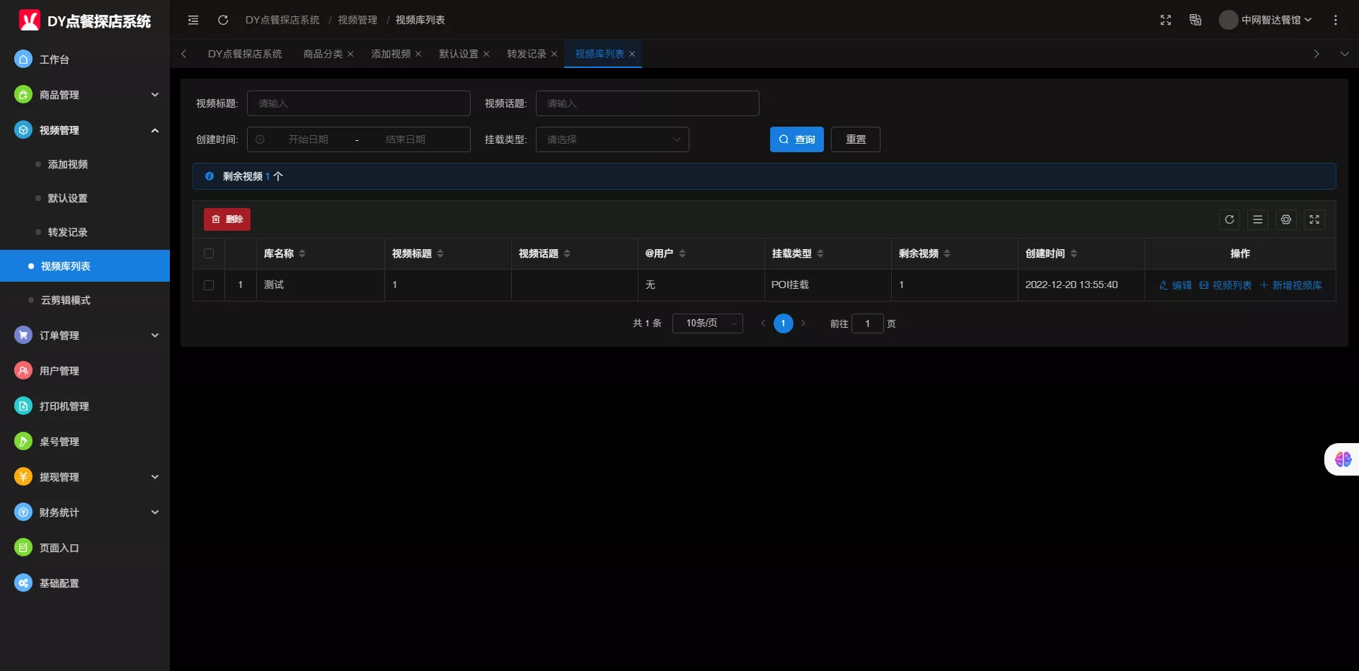Open table column settings gear icon
This screenshot has height=671, width=1359.
1286,219
